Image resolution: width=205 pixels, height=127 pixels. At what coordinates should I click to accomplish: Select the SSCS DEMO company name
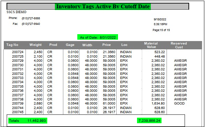[17, 12]
